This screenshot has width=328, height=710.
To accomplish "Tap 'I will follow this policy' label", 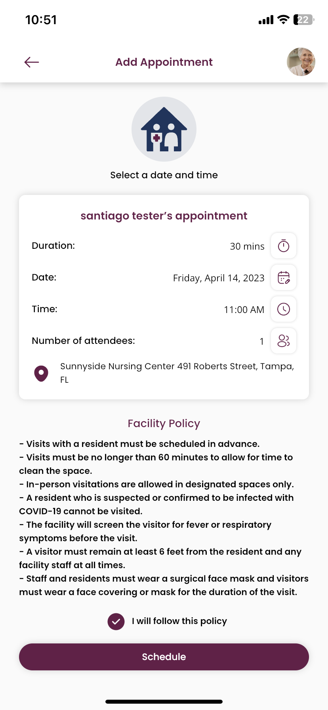I will [x=179, y=621].
